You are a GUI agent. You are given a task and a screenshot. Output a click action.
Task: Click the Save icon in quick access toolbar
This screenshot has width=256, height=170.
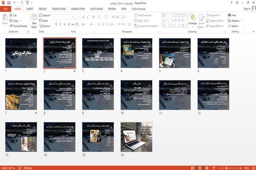(x=9, y=3)
